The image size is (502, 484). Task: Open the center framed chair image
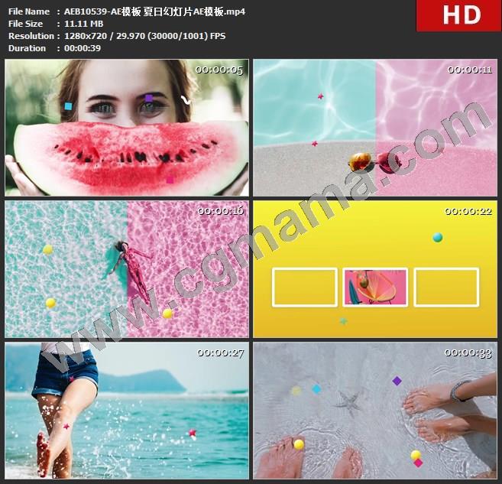374,287
